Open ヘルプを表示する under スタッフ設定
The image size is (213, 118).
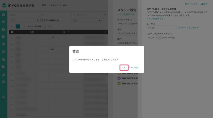pos(126,15)
